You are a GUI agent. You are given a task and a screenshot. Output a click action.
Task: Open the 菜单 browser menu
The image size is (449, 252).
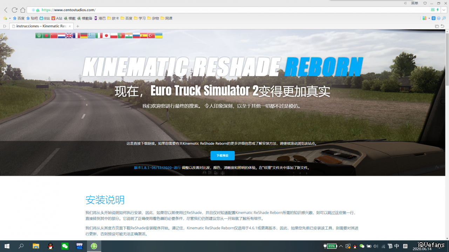[x=414, y=3]
